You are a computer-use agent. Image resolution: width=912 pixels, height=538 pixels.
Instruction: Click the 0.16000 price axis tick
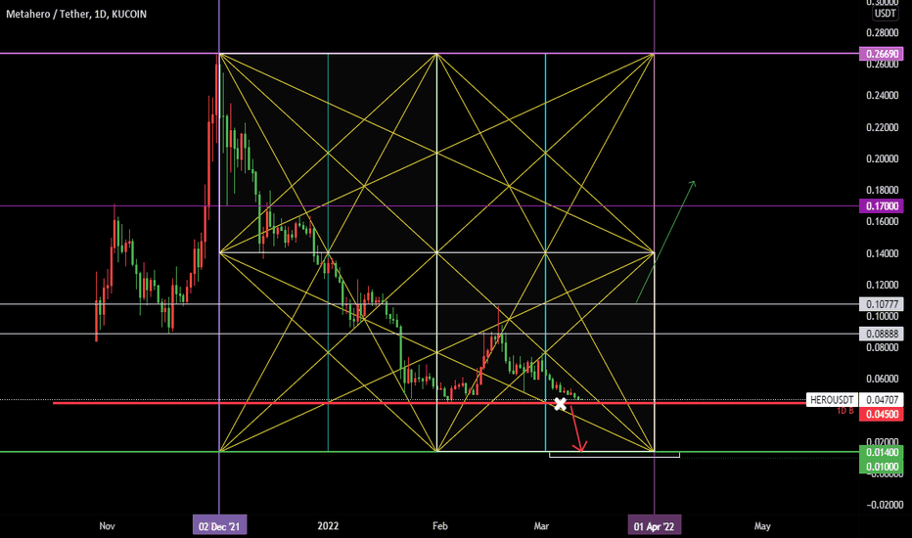pyautogui.click(x=882, y=222)
